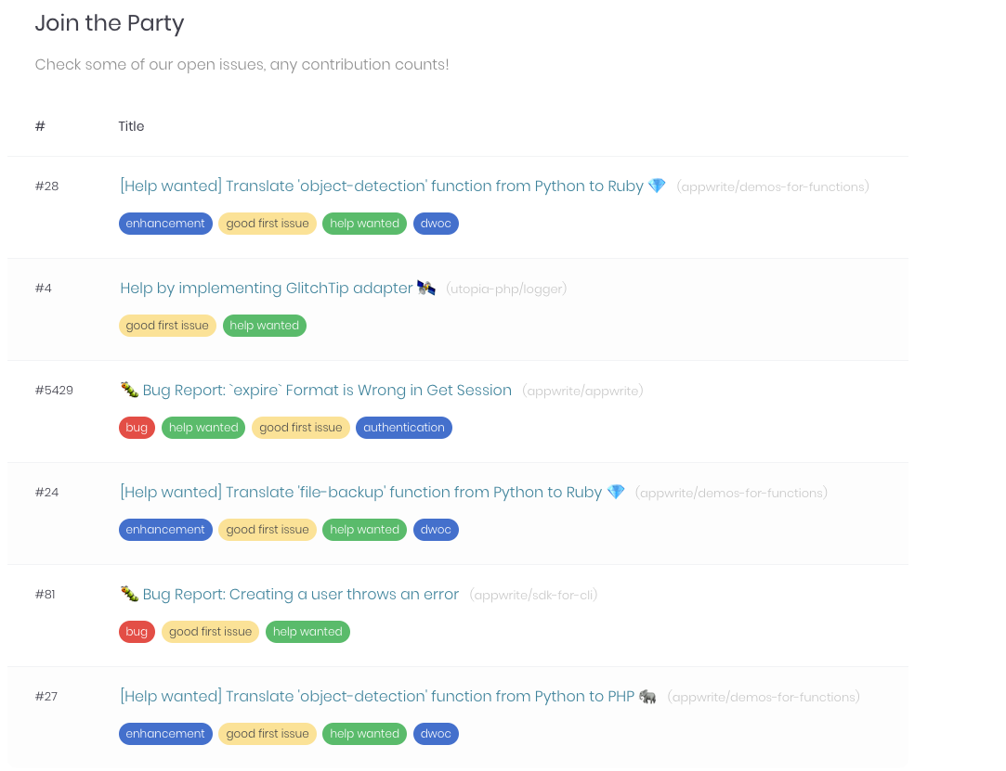This screenshot has width=1006, height=771.
Task: Click the diamond emoji on issue #28
Action: [657, 186]
